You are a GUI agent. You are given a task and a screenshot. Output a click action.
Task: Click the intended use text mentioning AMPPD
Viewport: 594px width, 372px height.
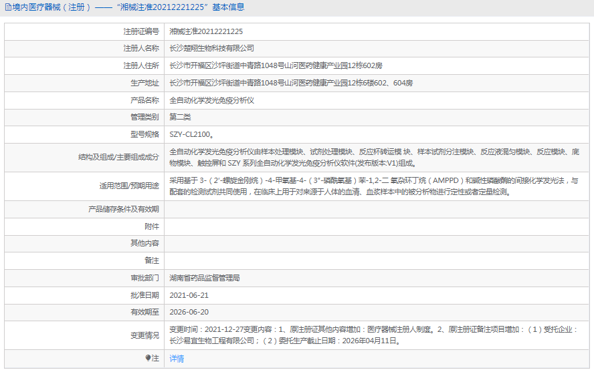373,186
